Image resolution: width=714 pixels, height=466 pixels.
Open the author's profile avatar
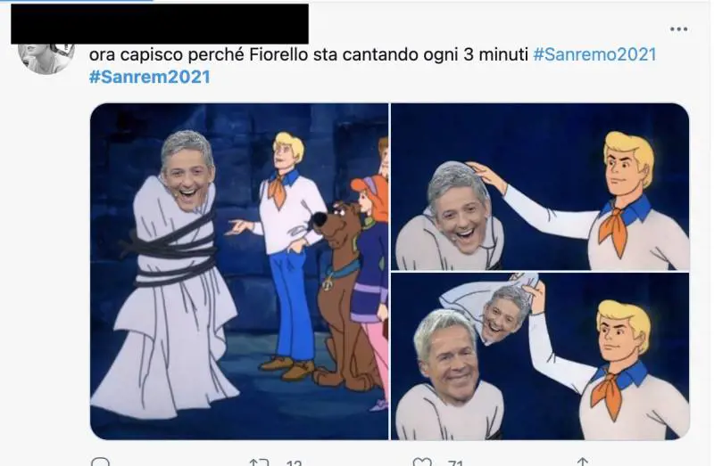tap(46, 58)
